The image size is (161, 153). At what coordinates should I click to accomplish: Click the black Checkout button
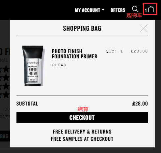[x=82, y=117]
